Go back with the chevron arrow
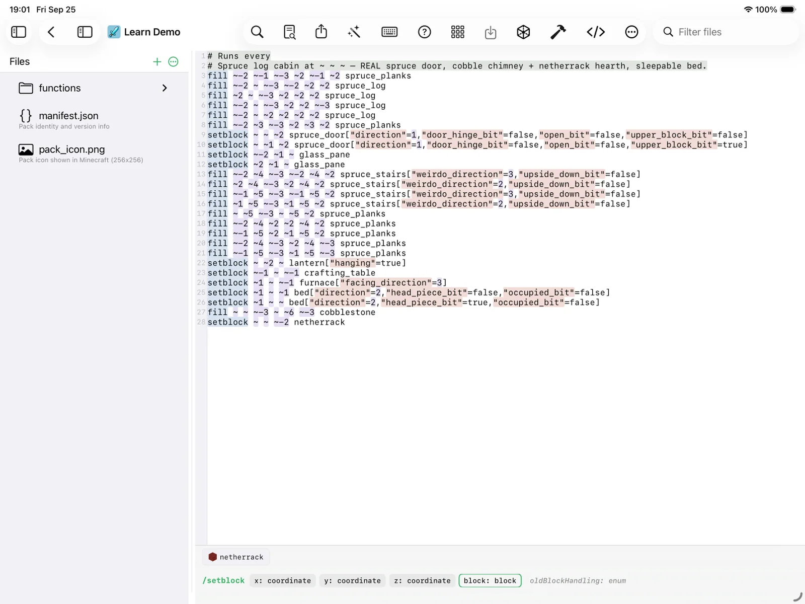This screenshot has height=604, width=805. pyautogui.click(x=51, y=32)
